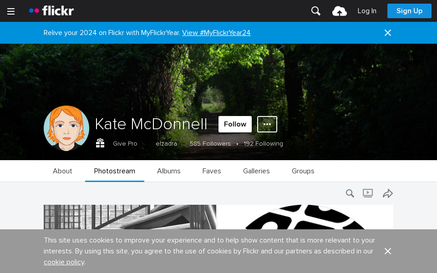Close the cookie notice
This screenshot has height=273, width=437.
388,251
